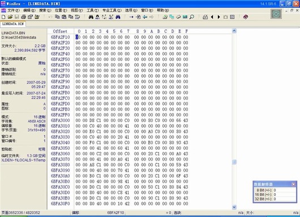The image size is (300, 217).
Task: Open the 选项 (Options) menu
Action: coord(131,10)
